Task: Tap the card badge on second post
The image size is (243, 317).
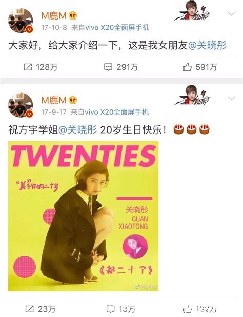Action: click(x=192, y=96)
